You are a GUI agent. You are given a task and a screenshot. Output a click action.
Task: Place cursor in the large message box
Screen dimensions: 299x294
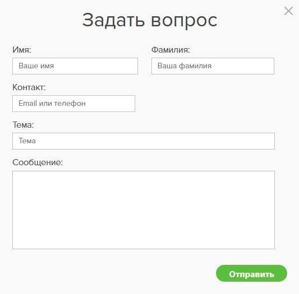[144, 210]
